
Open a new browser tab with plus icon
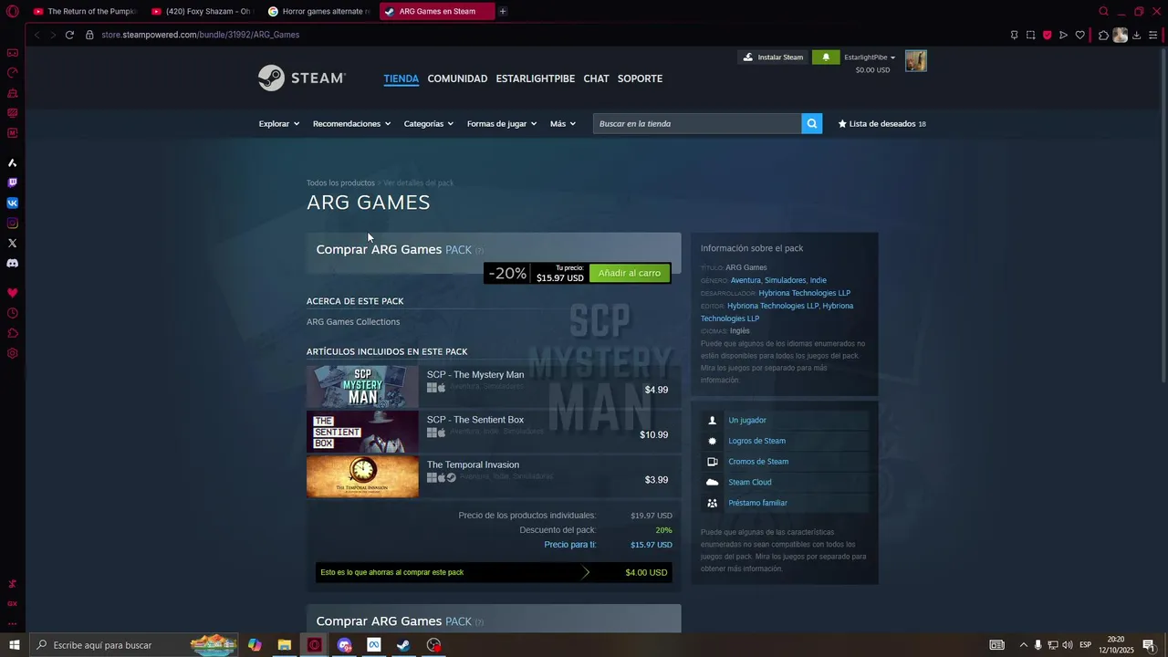coord(503,11)
